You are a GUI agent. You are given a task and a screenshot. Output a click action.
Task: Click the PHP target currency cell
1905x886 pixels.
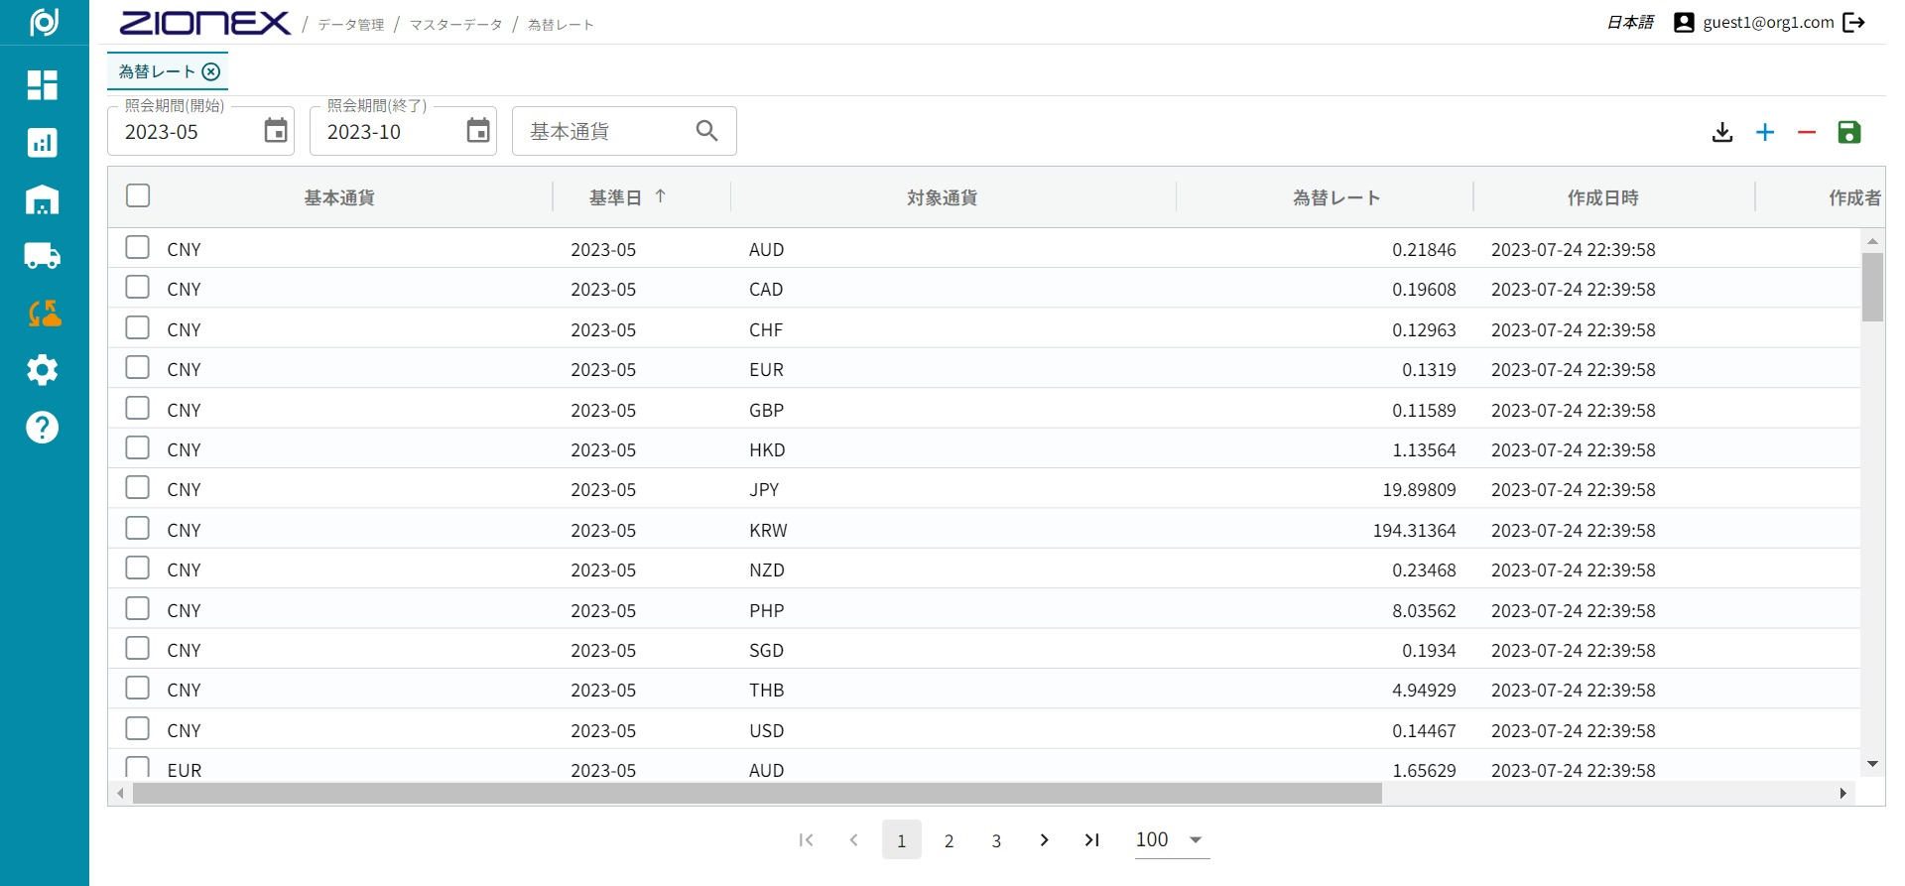pyautogui.click(x=766, y=610)
